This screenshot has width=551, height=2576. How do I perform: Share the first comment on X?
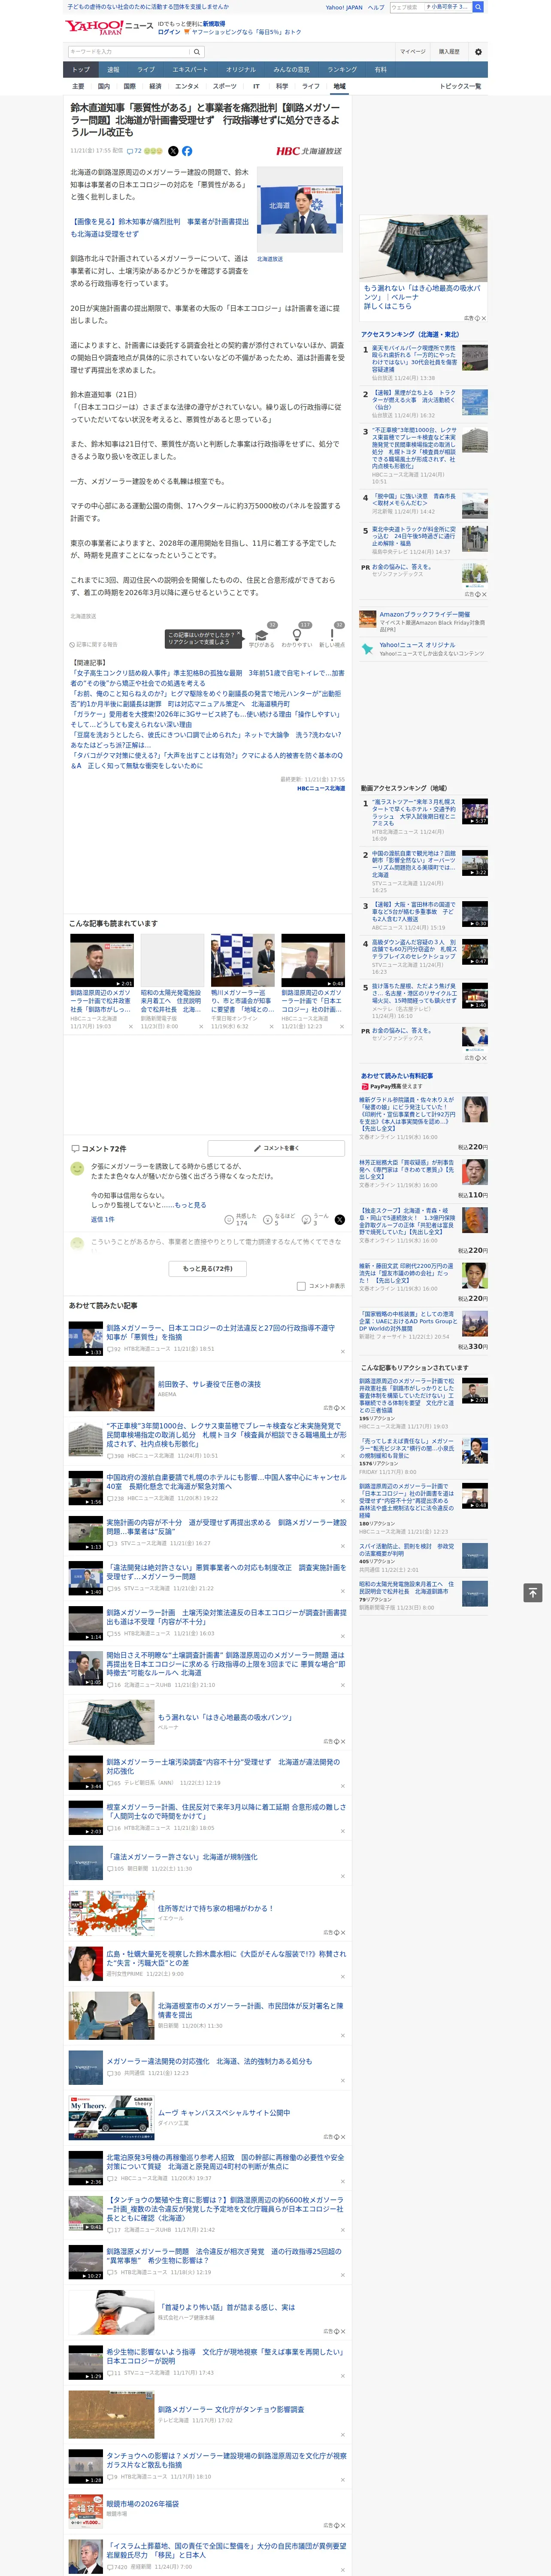[339, 1220]
